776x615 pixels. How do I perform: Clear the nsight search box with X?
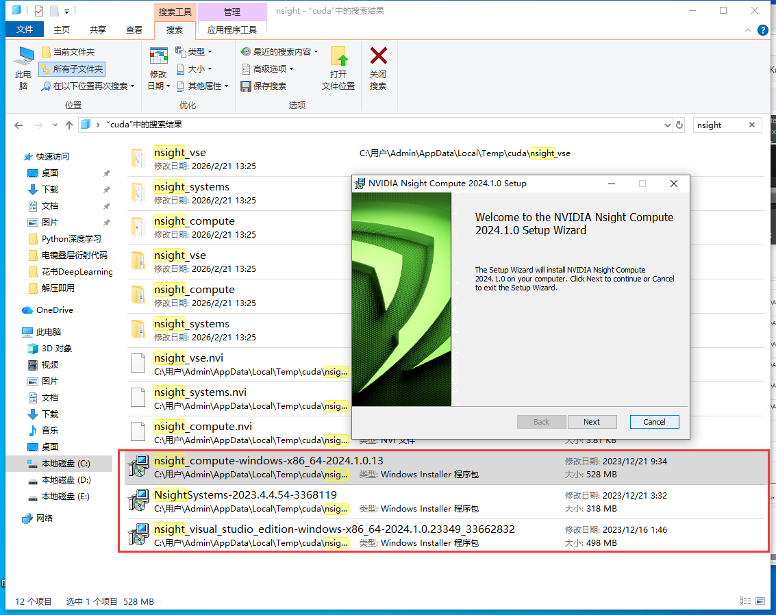point(752,125)
